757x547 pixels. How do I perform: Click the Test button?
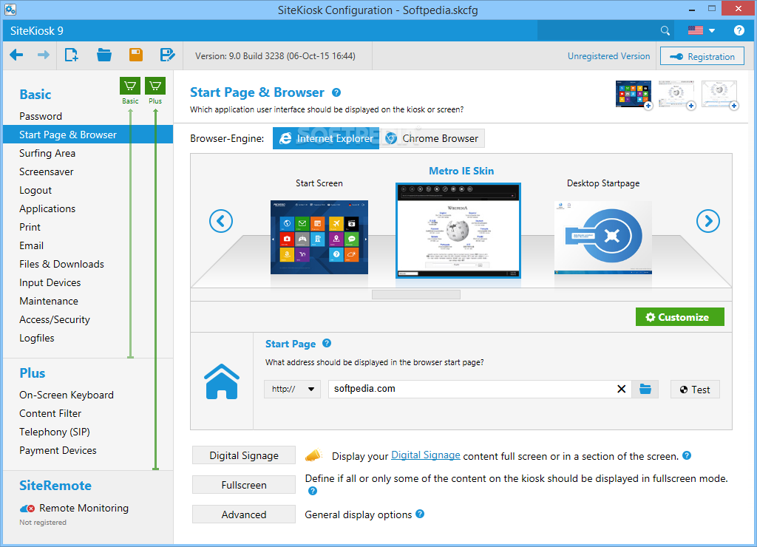coord(695,390)
